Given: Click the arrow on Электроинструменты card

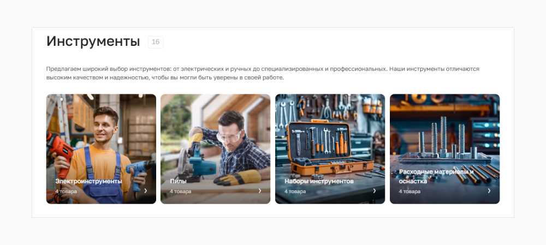Looking at the screenshot, I should click(x=146, y=191).
